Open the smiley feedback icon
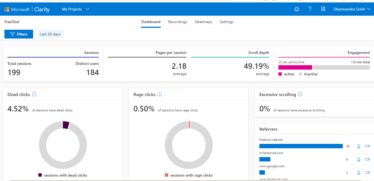 297,9
